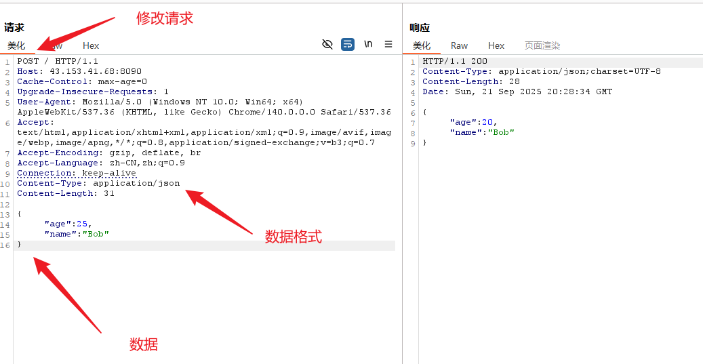
Task: Click the Content-Type header line in request
Action: (x=98, y=183)
